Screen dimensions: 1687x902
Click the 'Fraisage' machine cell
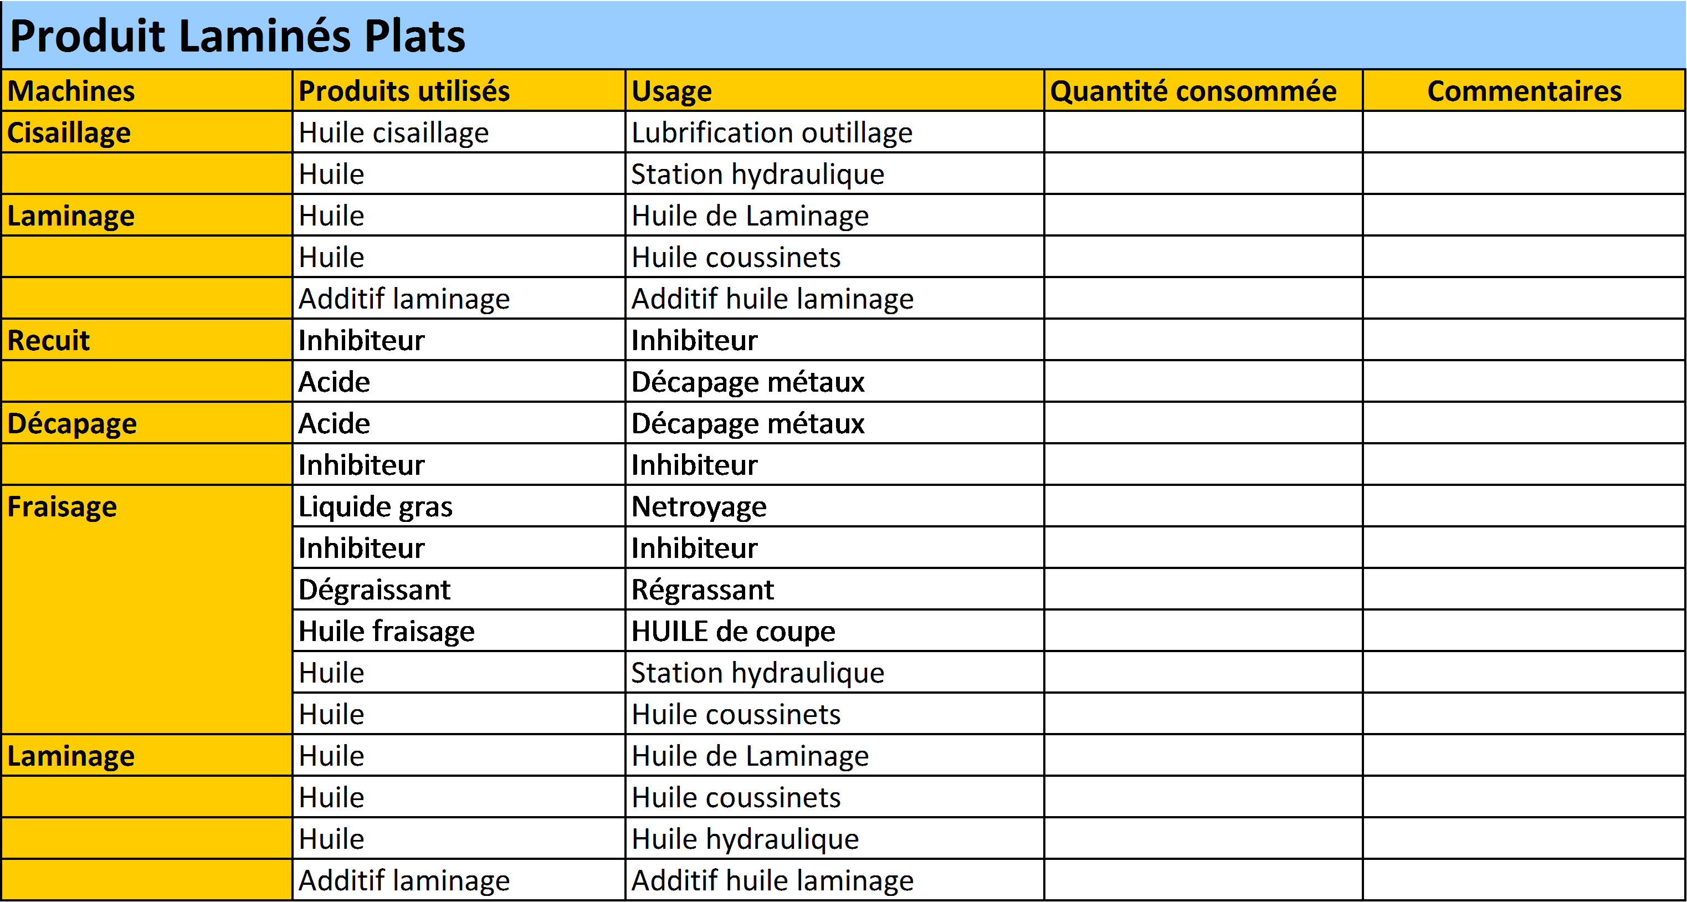[62, 507]
